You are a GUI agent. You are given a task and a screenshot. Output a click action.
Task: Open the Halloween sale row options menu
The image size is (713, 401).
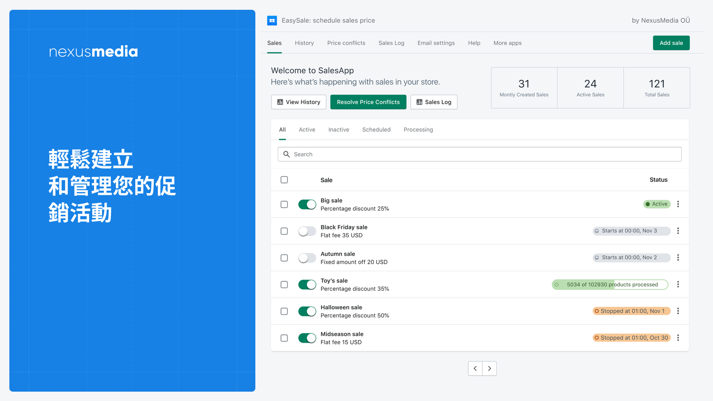[678, 311]
